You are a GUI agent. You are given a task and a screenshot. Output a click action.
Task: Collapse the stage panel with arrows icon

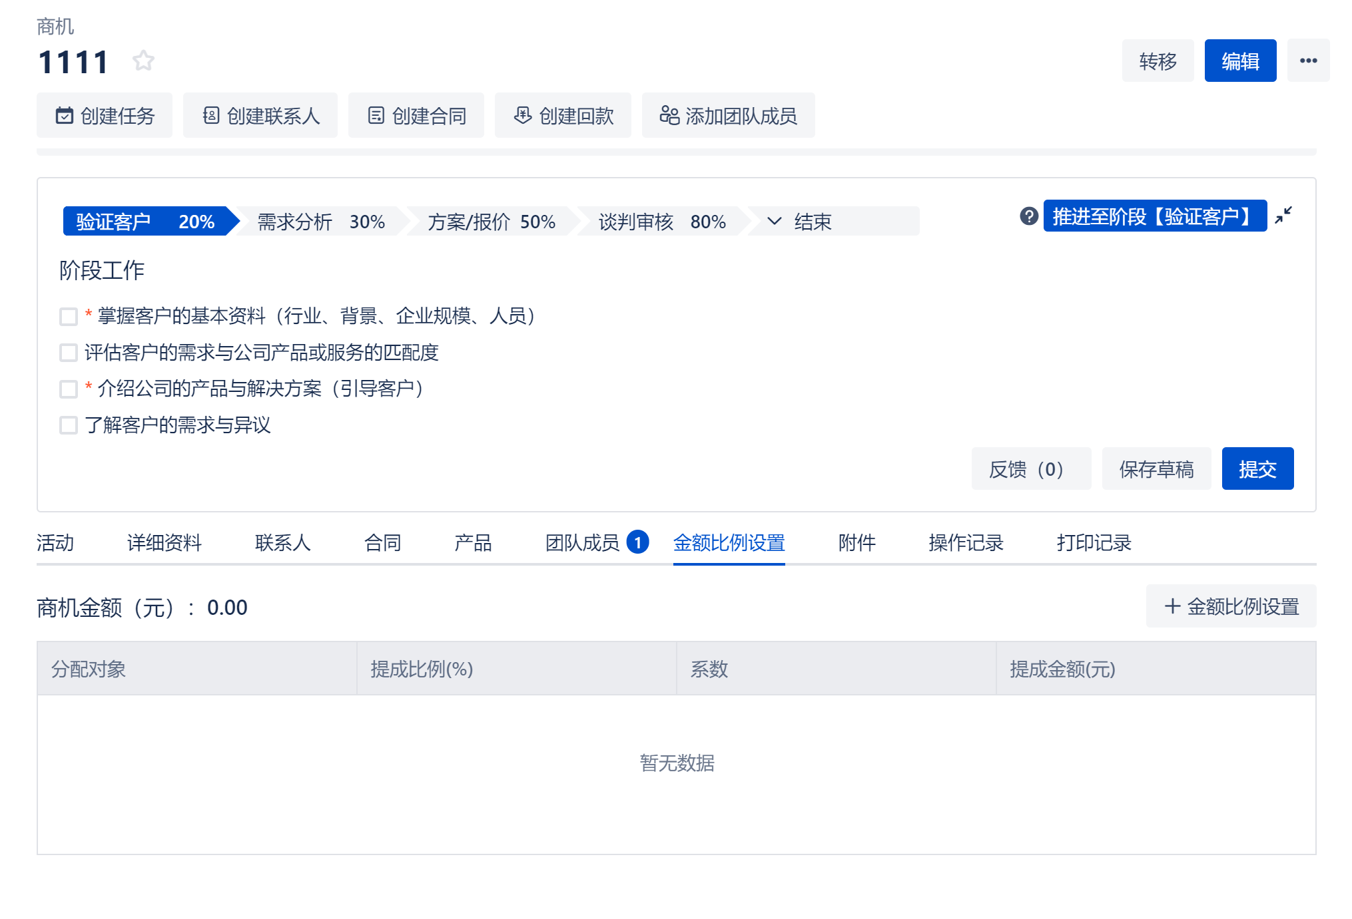pyautogui.click(x=1283, y=216)
